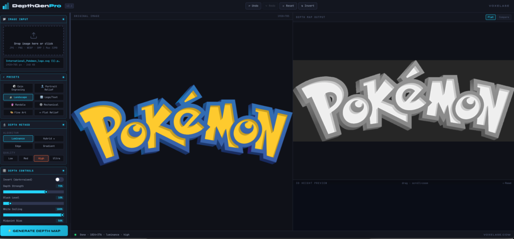
Task: Set quality to Ultra
Action: [x=57, y=158]
